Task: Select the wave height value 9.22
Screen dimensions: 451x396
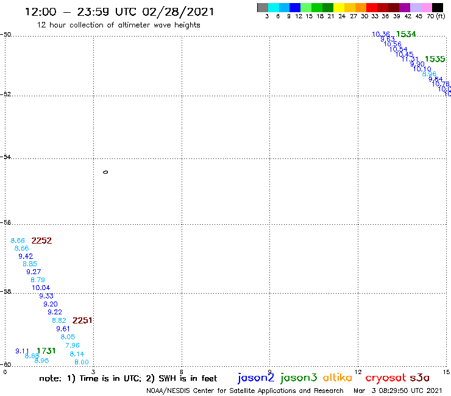Action: 55,312
